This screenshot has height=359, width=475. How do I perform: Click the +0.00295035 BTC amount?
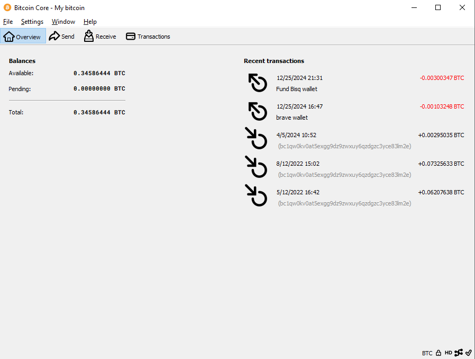pyautogui.click(x=441, y=135)
